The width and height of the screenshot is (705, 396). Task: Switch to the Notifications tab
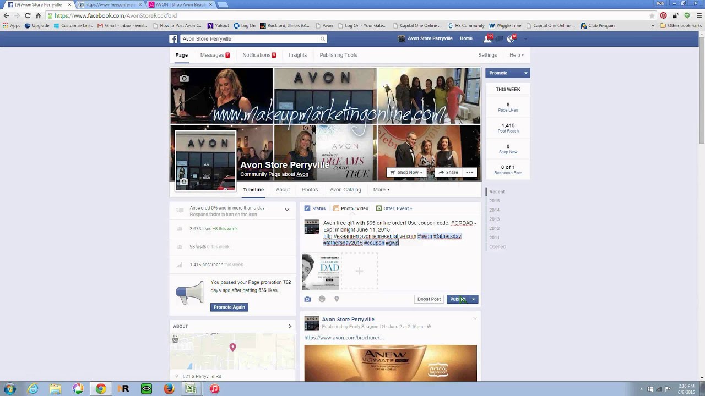pyautogui.click(x=259, y=55)
